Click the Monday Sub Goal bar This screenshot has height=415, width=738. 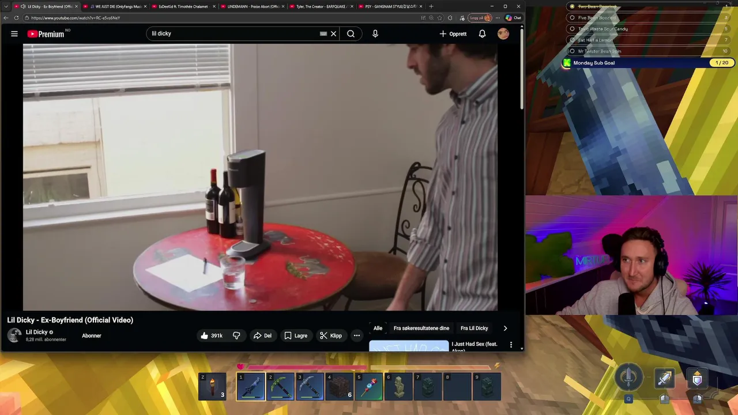648,63
